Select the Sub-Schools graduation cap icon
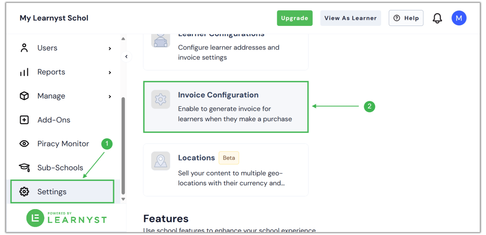This screenshot has height=235, width=486. [24, 167]
